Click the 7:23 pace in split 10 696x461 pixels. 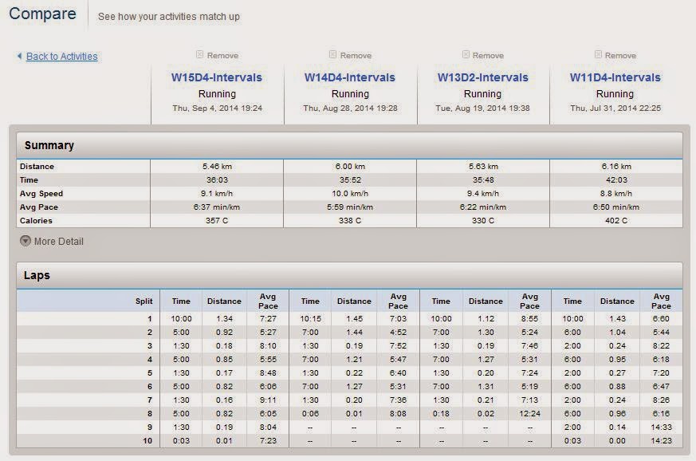268,440
